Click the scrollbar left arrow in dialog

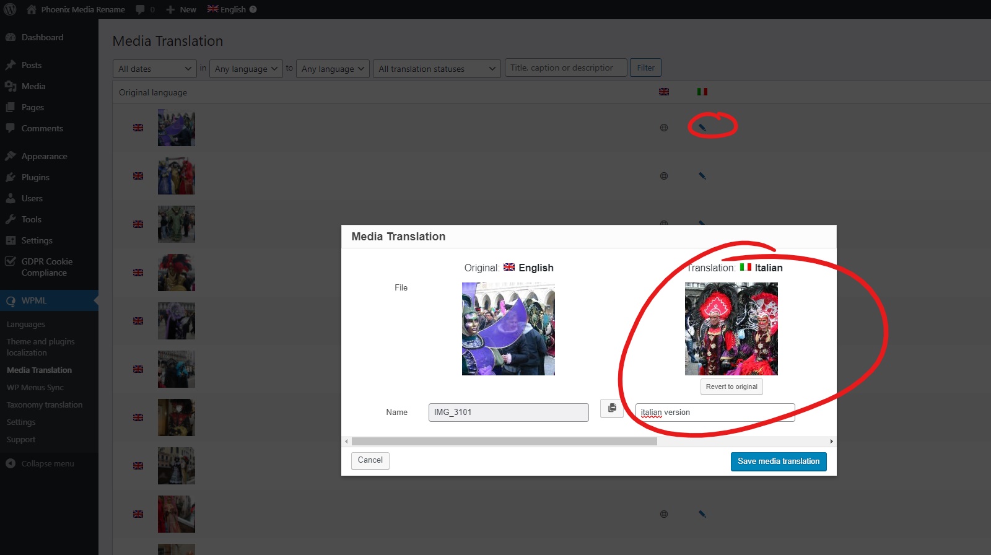(x=346, y=442)
